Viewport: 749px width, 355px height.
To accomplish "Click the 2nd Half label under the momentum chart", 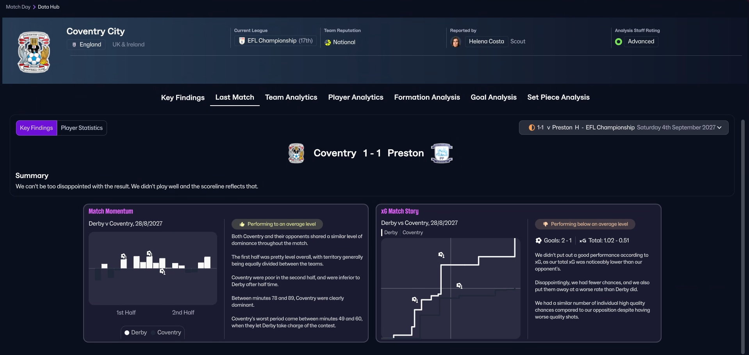I will pos(183,313).
